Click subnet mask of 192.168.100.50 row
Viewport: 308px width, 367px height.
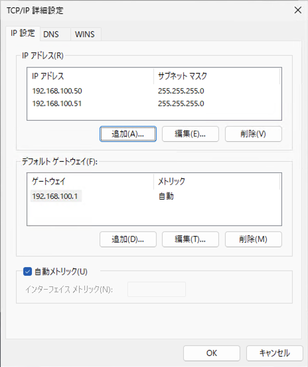(x=181, y=91)
